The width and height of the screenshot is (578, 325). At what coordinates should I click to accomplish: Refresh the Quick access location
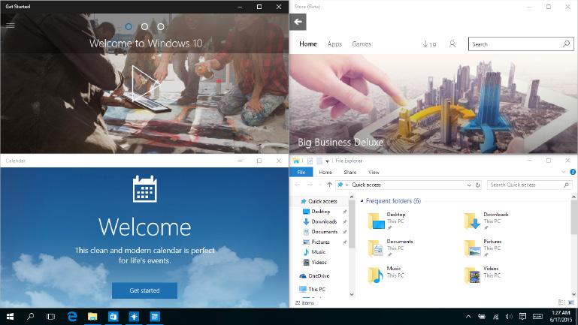pyautogui.click(x=478, y=185)
